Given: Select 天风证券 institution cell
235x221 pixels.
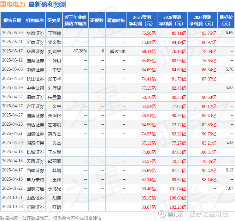Looking at the screenshot, I should click(x=35, y=161).
